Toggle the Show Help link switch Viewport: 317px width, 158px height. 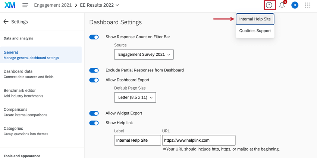click(x=94, y=123)
